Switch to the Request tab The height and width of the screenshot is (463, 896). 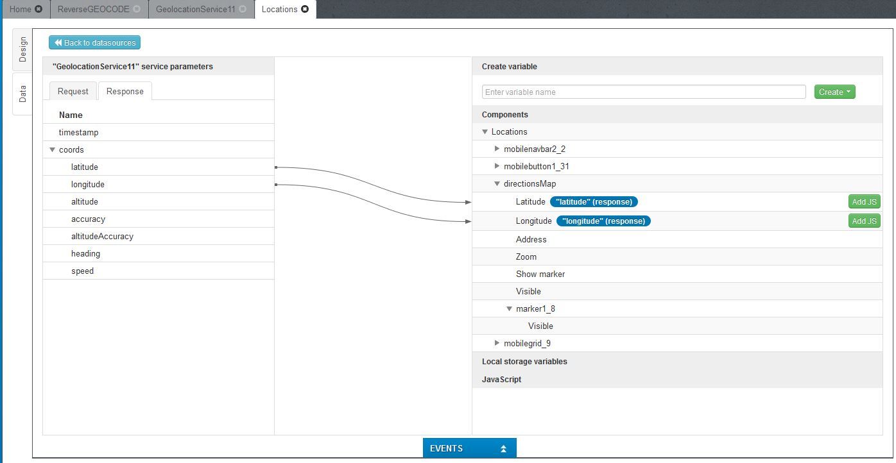73,91
